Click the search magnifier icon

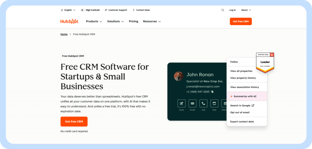click(222, 10)
